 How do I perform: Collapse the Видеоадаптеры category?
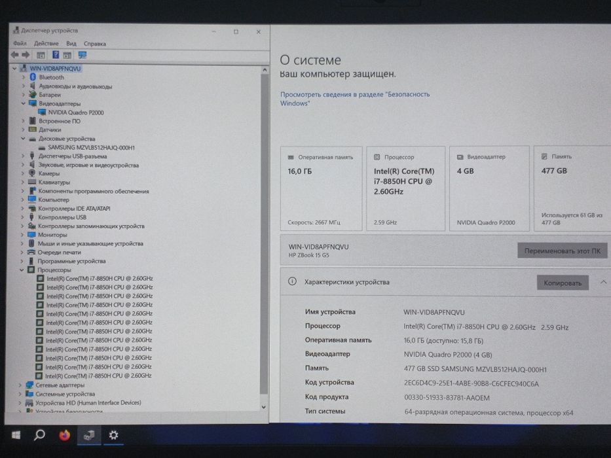[24, 103]
